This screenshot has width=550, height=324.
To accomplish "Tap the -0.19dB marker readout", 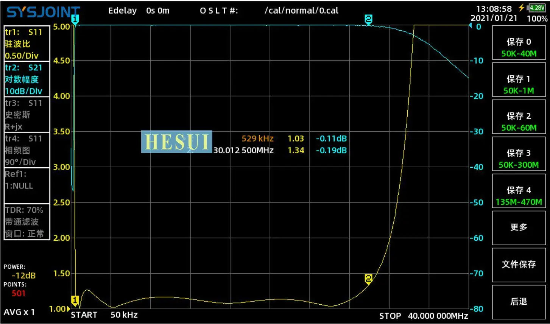I will (332, 150).
